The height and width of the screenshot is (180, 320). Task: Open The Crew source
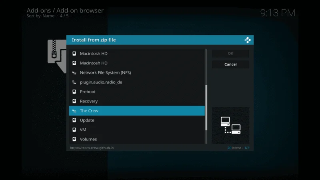pos(137,111)
